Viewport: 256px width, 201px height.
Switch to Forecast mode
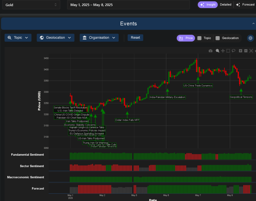click(x=245, y=5)
